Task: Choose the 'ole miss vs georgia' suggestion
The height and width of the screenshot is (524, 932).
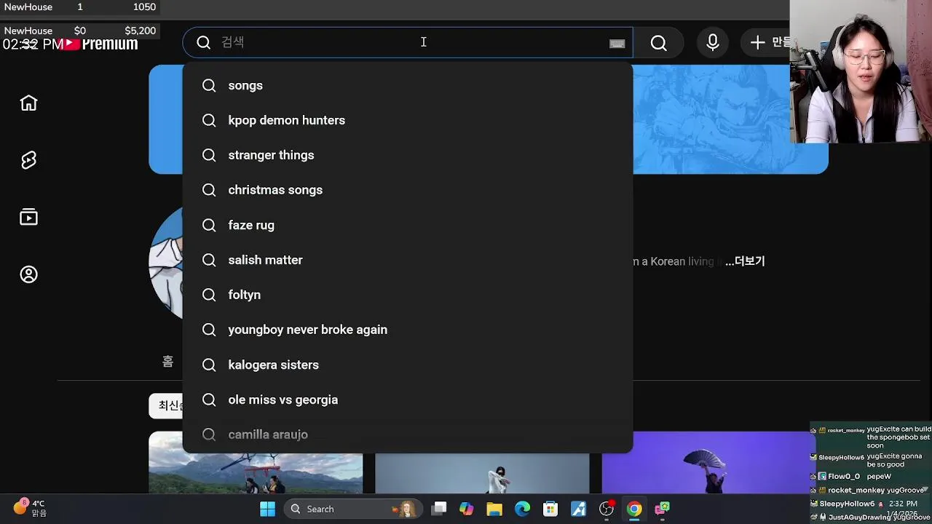Action: (x=408, y=400)
